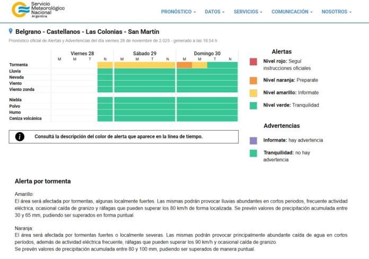The image size is (369, 259).
Task: Click the black info circle icon
Action: (20, 136)
